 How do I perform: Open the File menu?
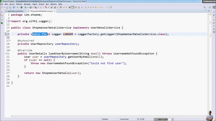tap(2, 4)
